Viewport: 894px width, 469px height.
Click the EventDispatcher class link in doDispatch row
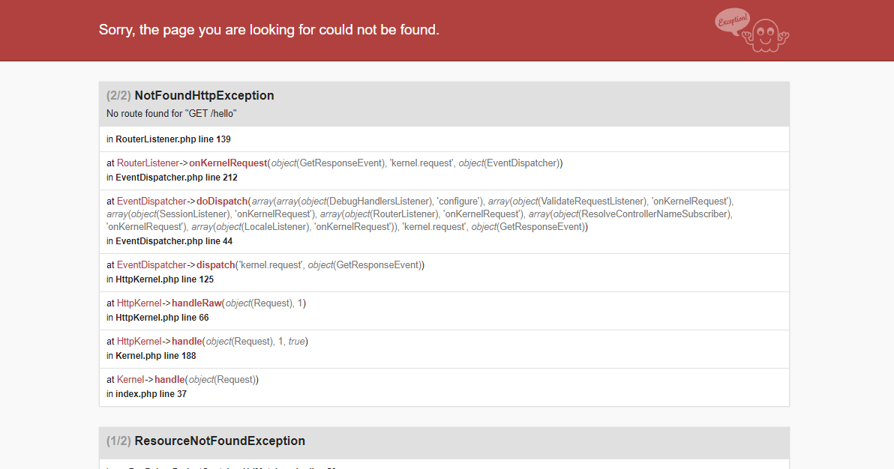151,201
